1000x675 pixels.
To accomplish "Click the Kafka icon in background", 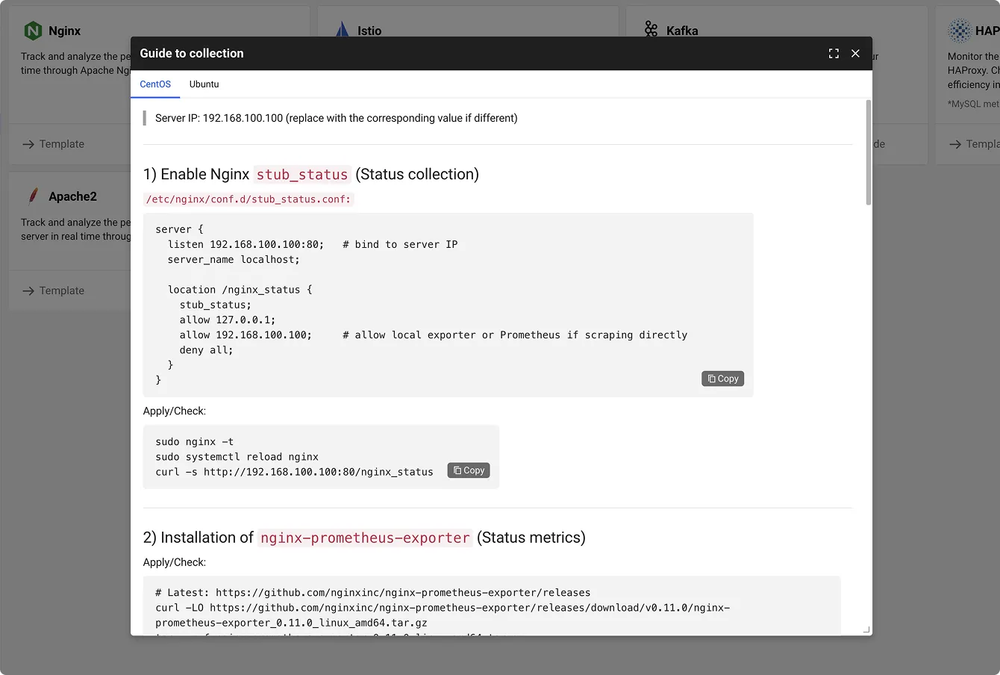I will (x=651, y=29).
